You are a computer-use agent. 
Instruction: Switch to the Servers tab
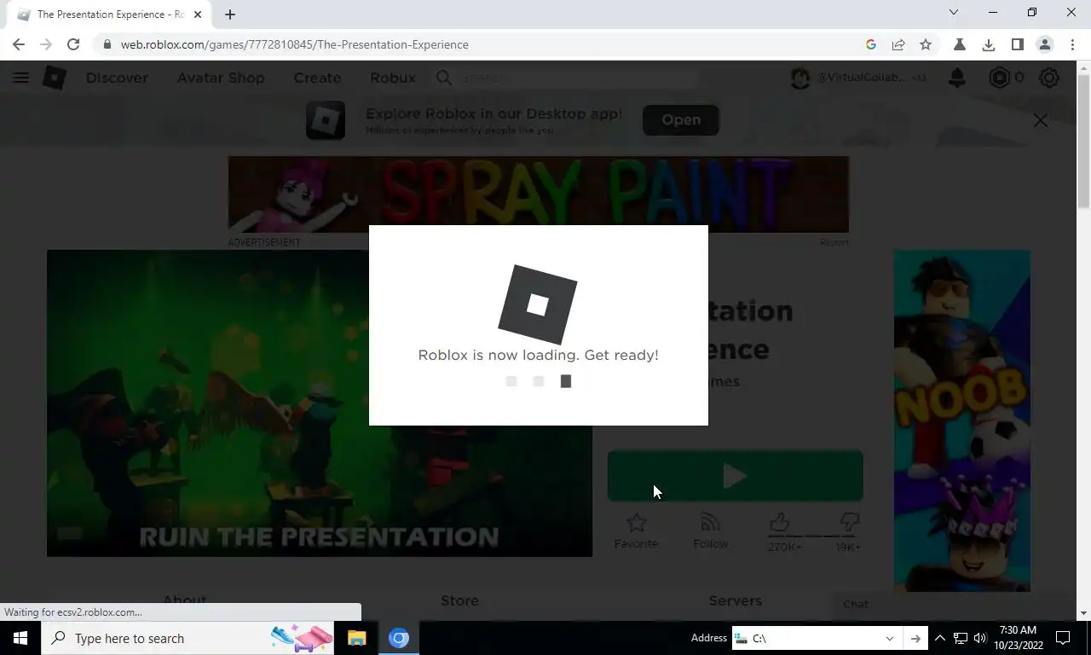click(x=735, y=600)
